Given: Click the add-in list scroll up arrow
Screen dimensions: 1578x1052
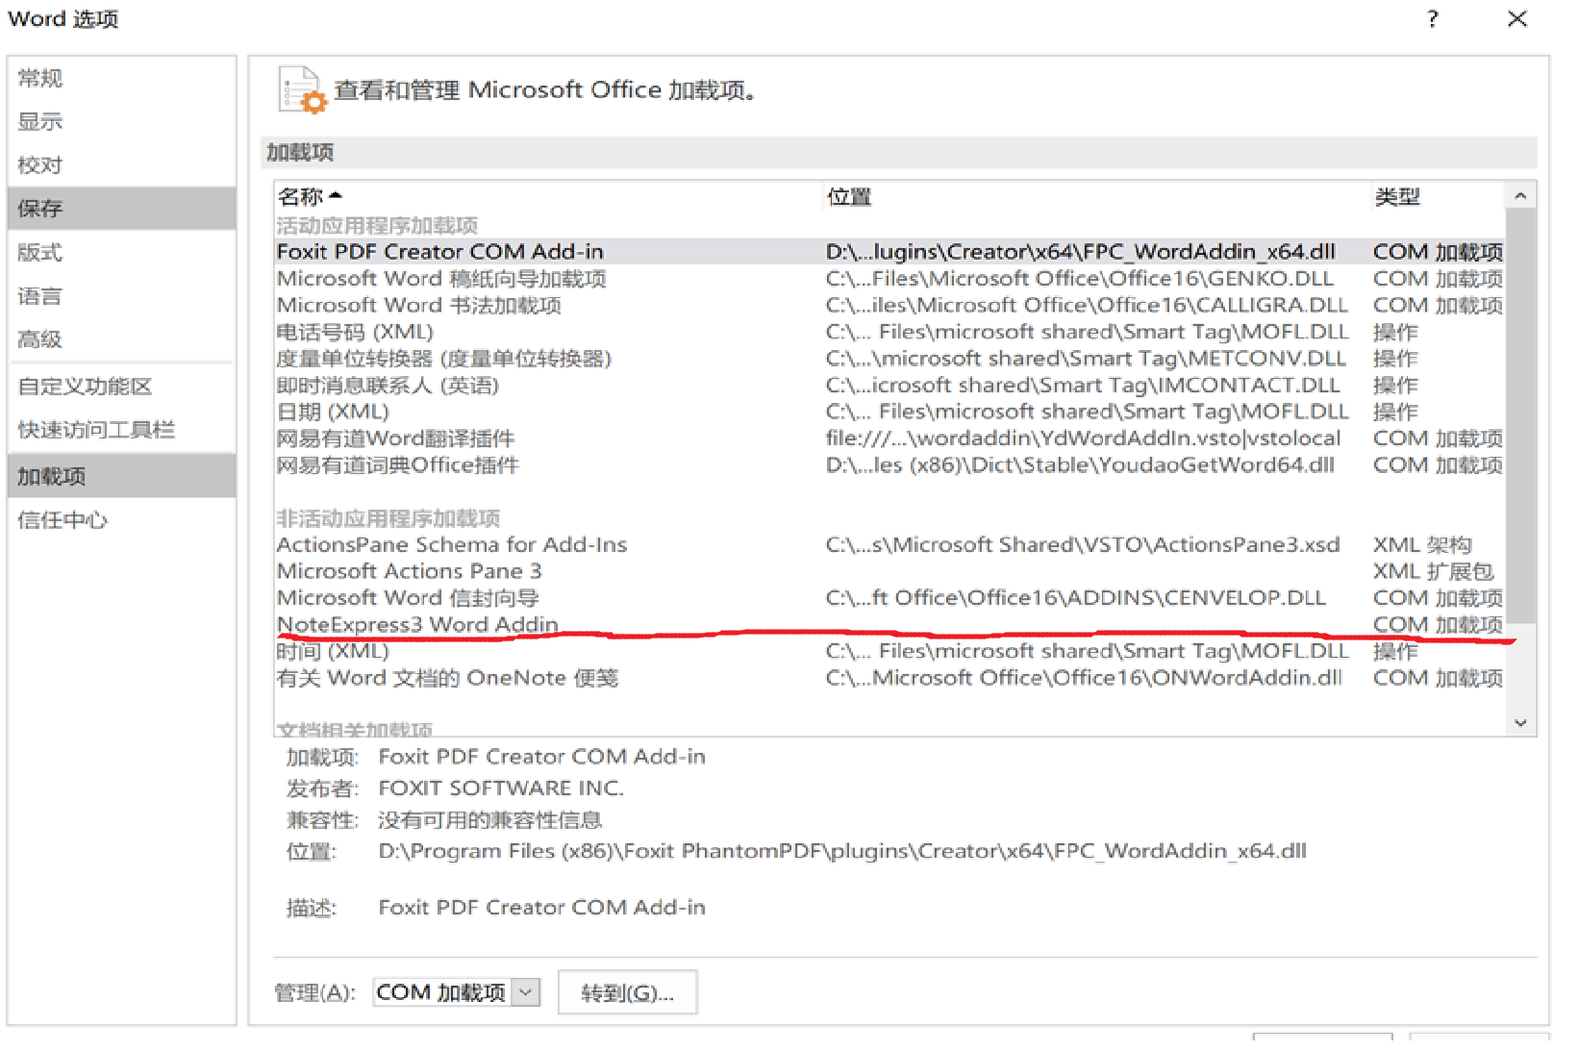Looking at the screenshot, I should [x=1520, y=196].
